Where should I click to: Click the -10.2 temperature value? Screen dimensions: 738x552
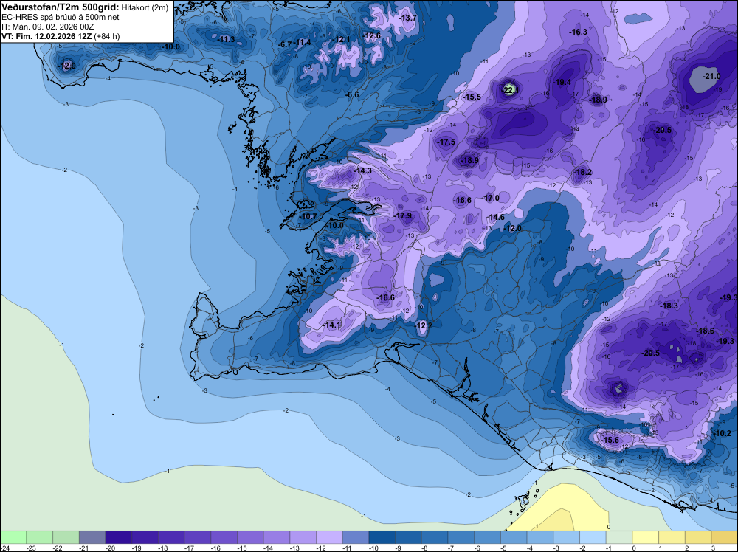click(723, 433)
